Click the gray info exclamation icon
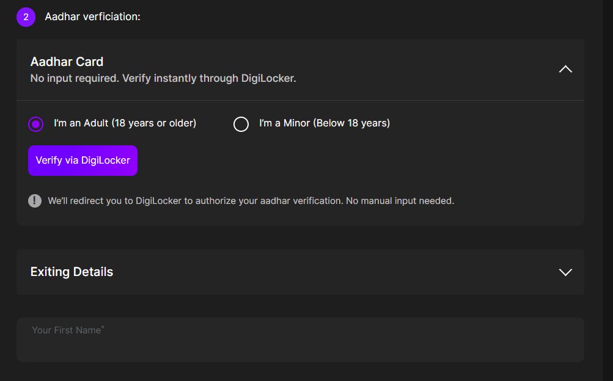 pyautogui.click(x=35, y=201)
